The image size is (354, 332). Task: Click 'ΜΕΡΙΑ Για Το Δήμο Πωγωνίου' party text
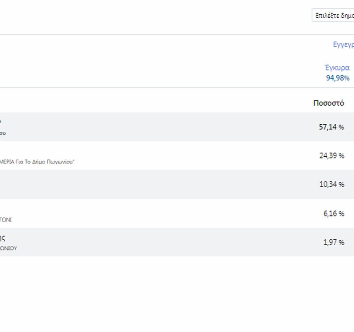[37, 162]
